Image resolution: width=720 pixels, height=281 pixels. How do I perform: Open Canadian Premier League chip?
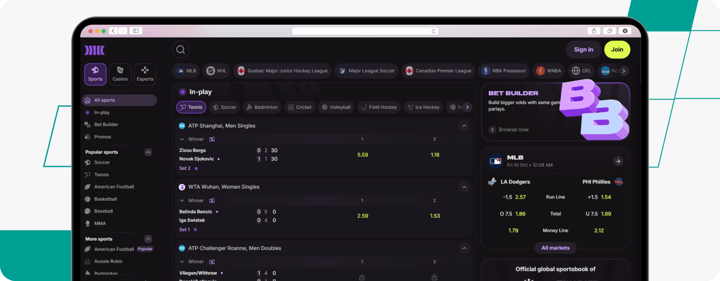(438, 71)
